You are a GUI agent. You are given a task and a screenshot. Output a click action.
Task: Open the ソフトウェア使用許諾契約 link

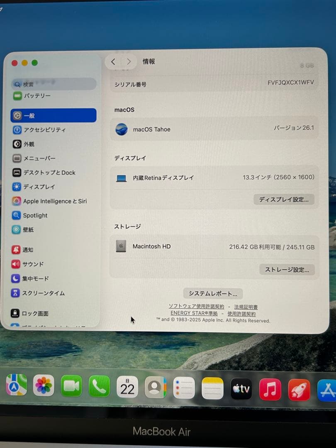pos(196,306)
